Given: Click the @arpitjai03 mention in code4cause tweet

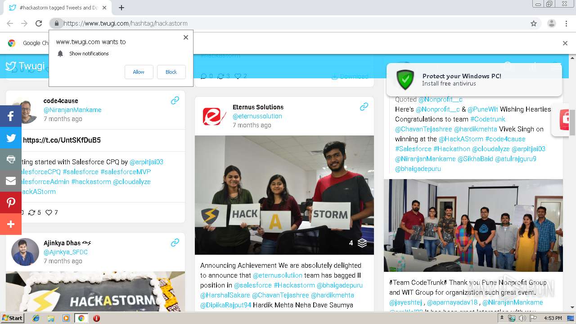Looking at the screenshot, I should pos(146,162).
